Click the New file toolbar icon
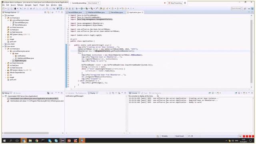Viewport: 256px width, 144px height. (x=4, y=8)
